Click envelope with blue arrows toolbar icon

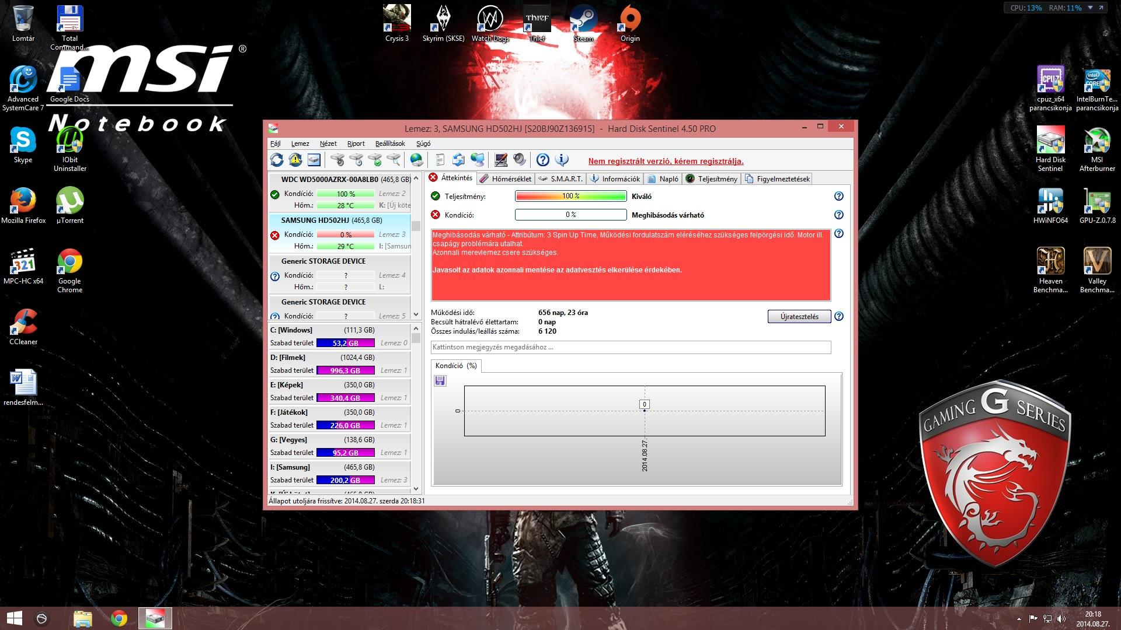tap(458, 160)
